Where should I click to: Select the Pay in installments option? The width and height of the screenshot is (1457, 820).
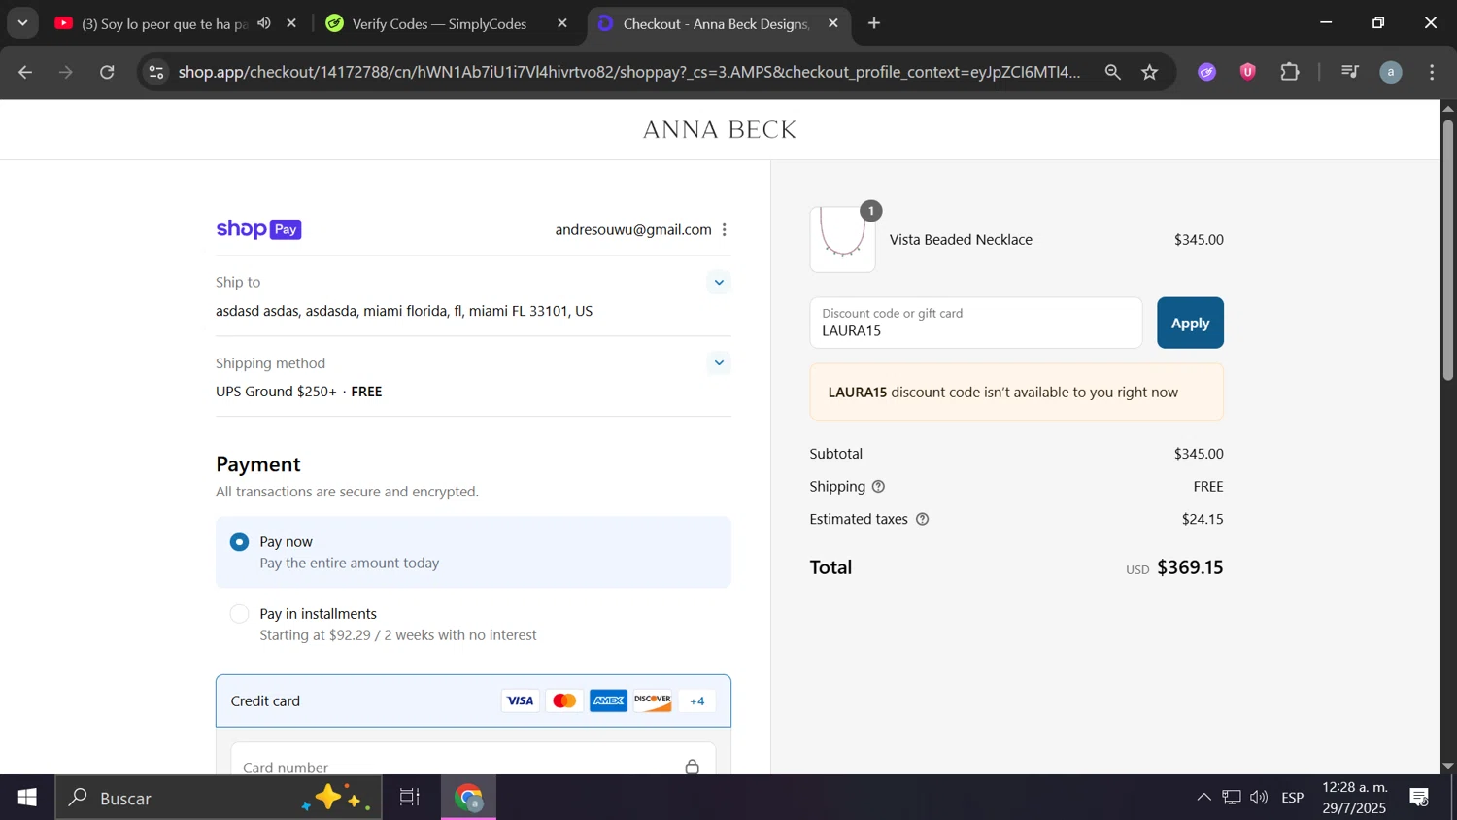(473, 625)
